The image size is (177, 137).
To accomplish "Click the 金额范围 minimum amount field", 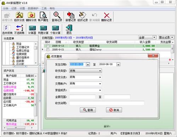I will click(x=82, y=97).
